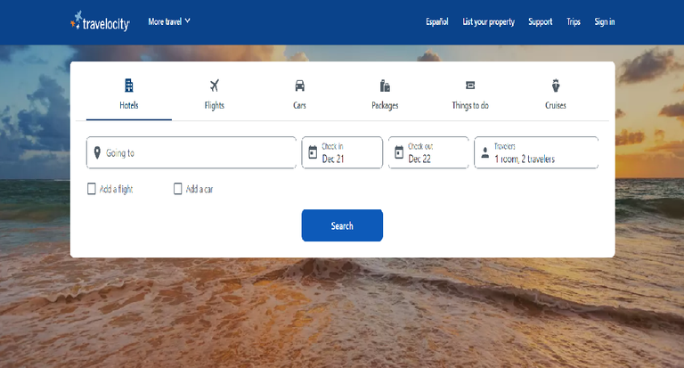Open List your property link
This screenshot has height=368, width=684.
click(489, 21)
